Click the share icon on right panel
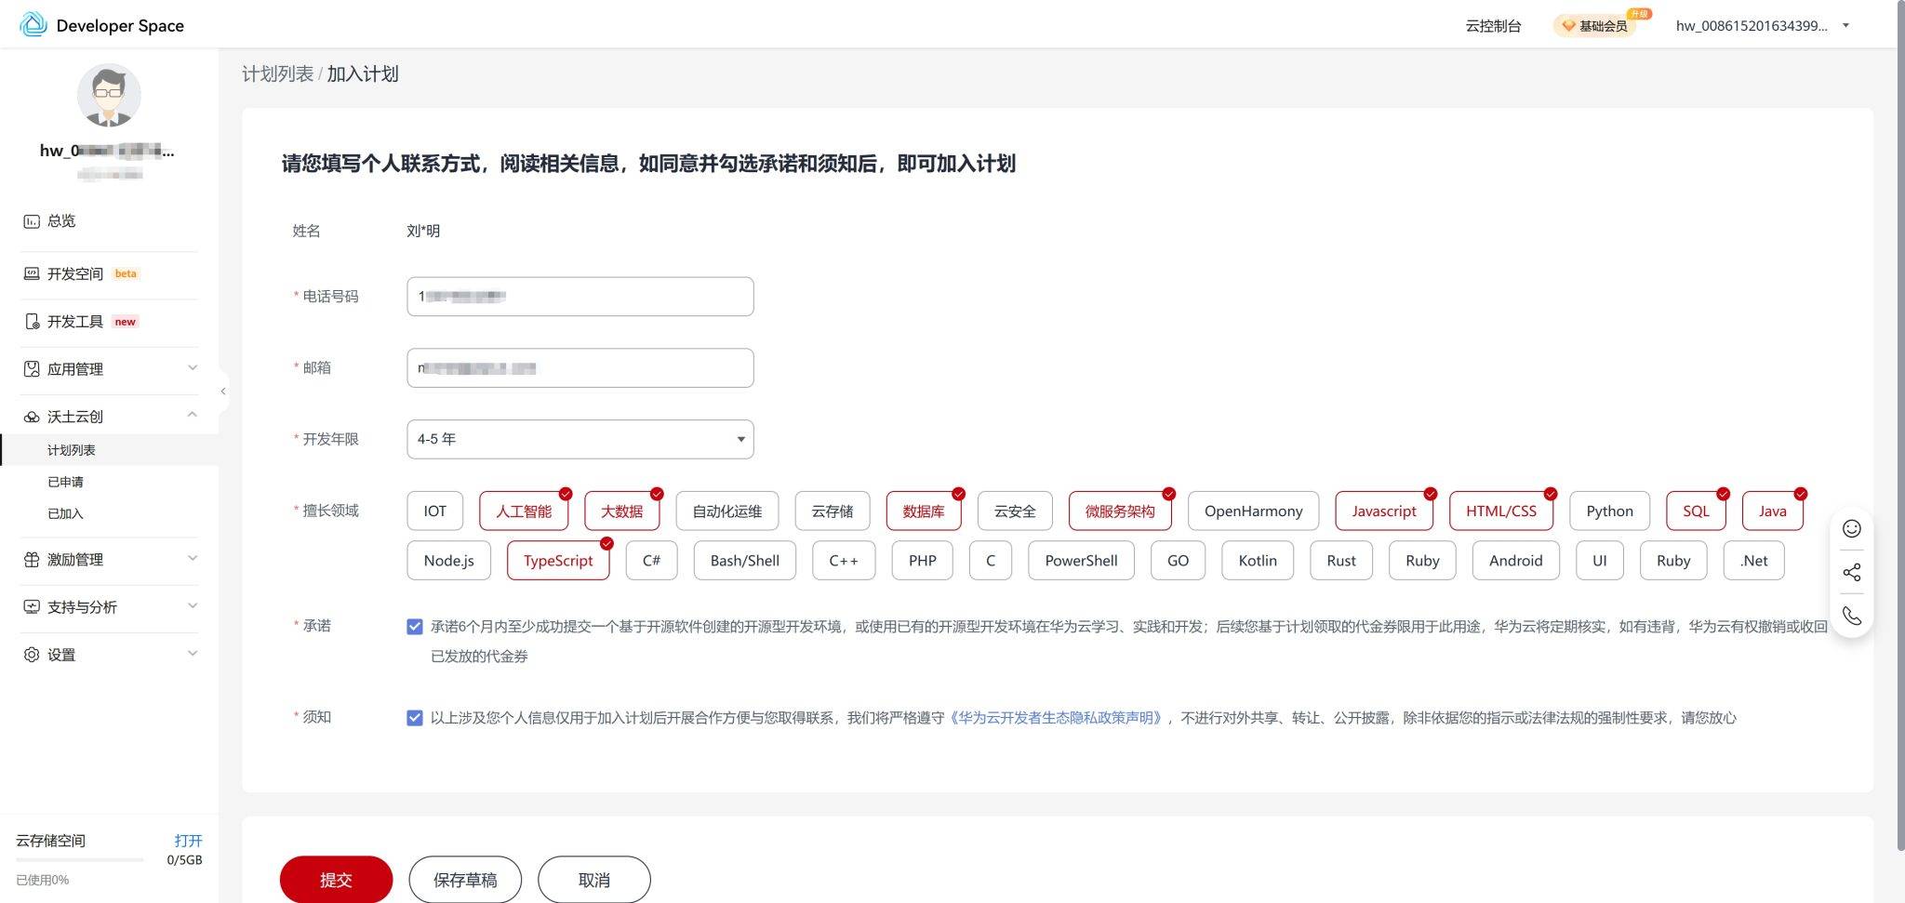The height and width of the screenshot is (903, 1905). (x=1851, y=572)
